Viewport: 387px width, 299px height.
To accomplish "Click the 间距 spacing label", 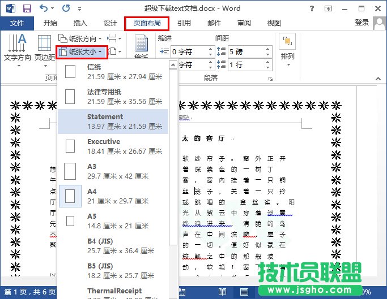I will 222,38.
